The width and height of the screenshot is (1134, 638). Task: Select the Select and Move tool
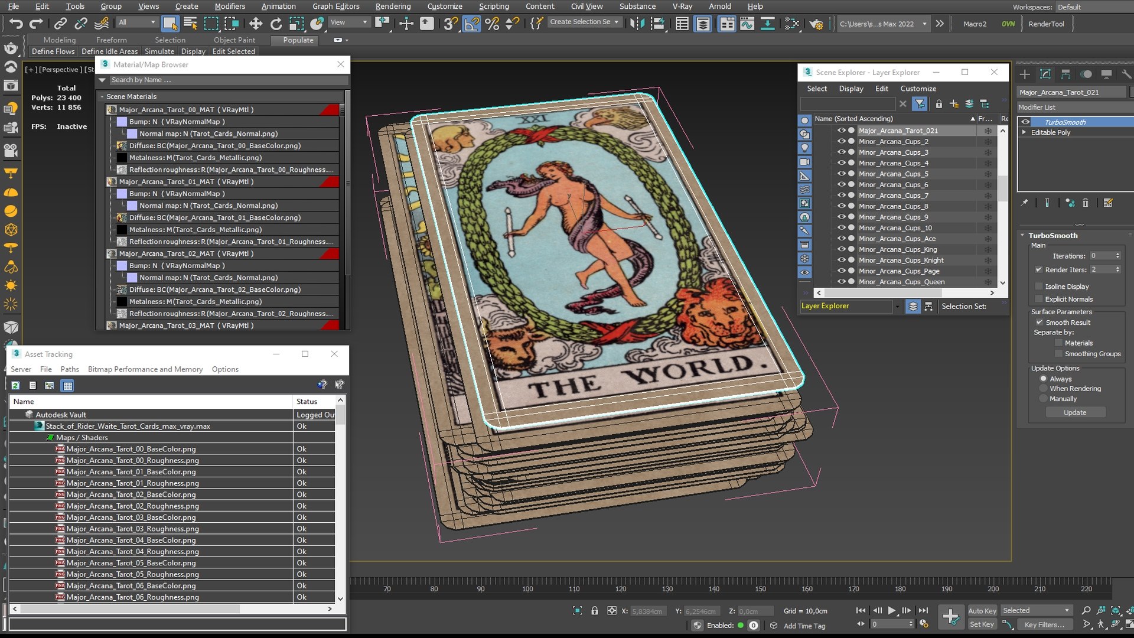[x=255, y=24]
